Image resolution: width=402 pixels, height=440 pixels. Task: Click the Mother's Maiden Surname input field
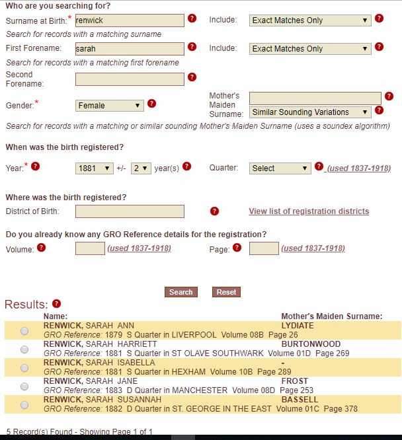tap(315, 98)
